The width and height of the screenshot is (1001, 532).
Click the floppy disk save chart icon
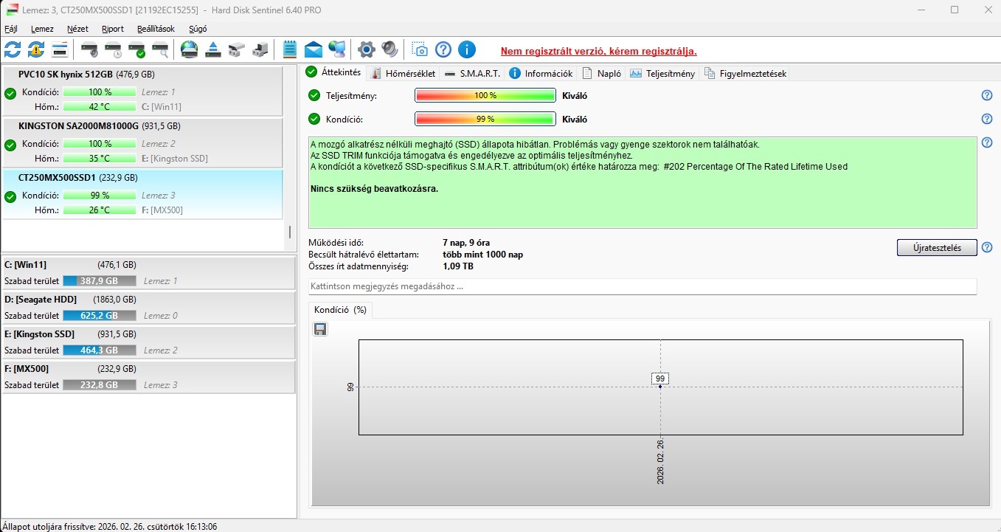click(320, 329)
